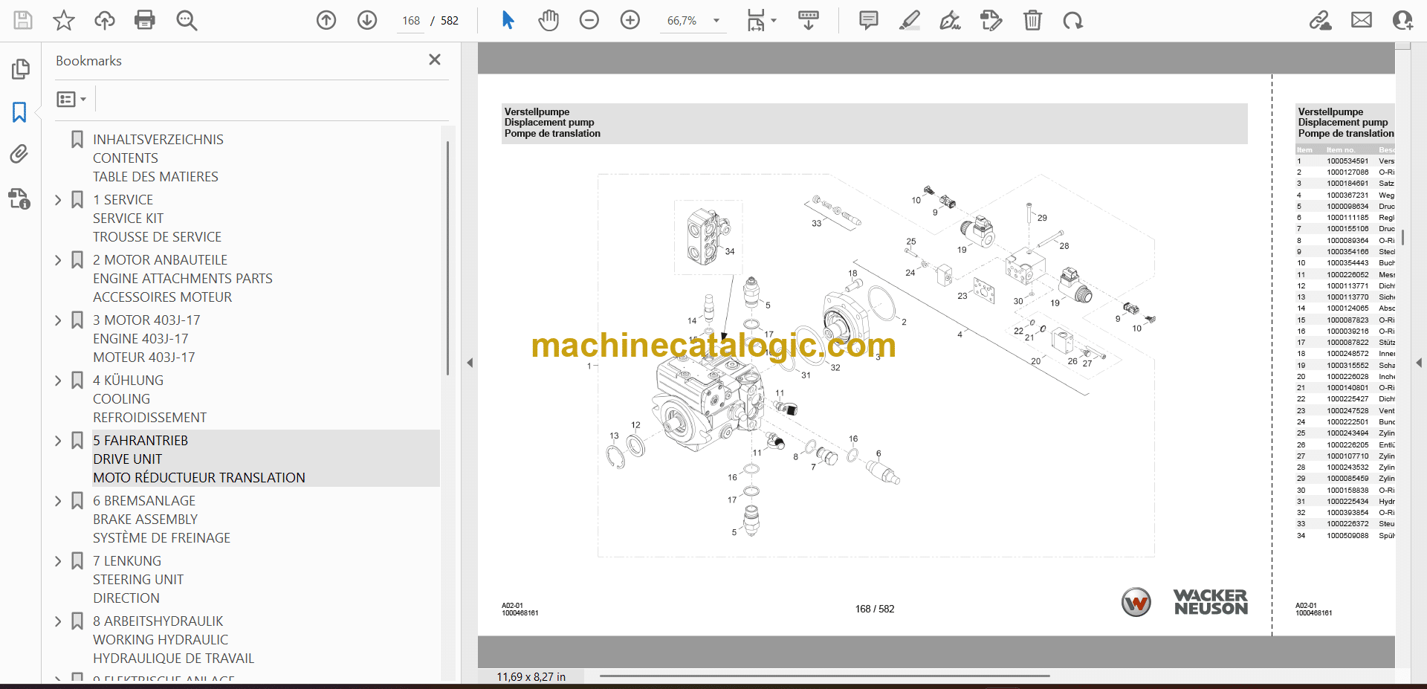Expand the 5 FAHRANTRIEB bookmark
The image size is (1427, 689).
[x=58, y=441]
